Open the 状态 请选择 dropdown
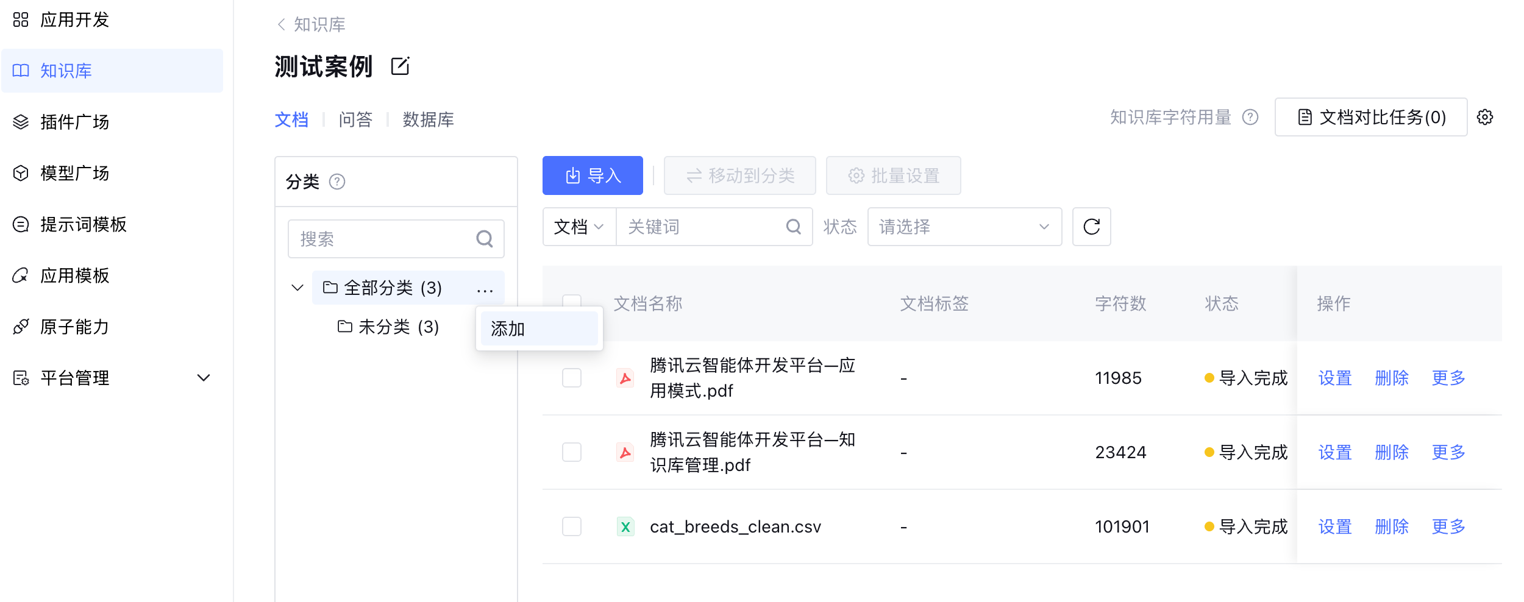 point(964,227)
